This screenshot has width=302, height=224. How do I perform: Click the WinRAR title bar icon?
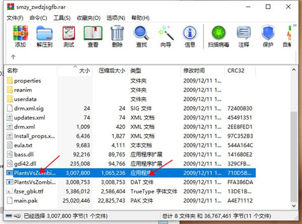click(11, 7)
